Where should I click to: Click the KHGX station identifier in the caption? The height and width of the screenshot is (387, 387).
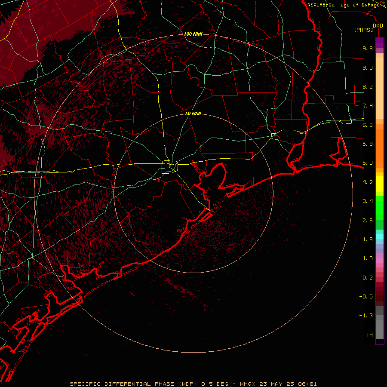pyautogui.click(x=248, y=384)
